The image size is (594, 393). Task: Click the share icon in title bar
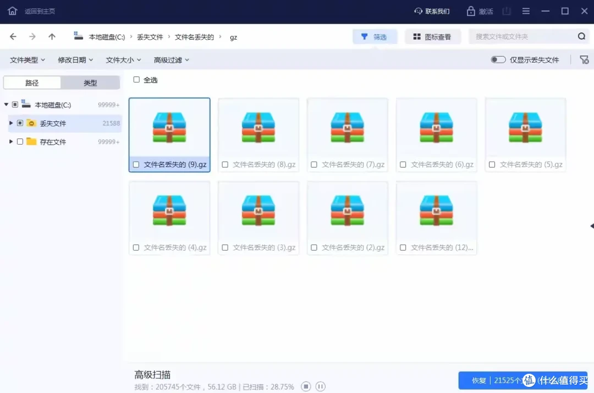point(507,11)
